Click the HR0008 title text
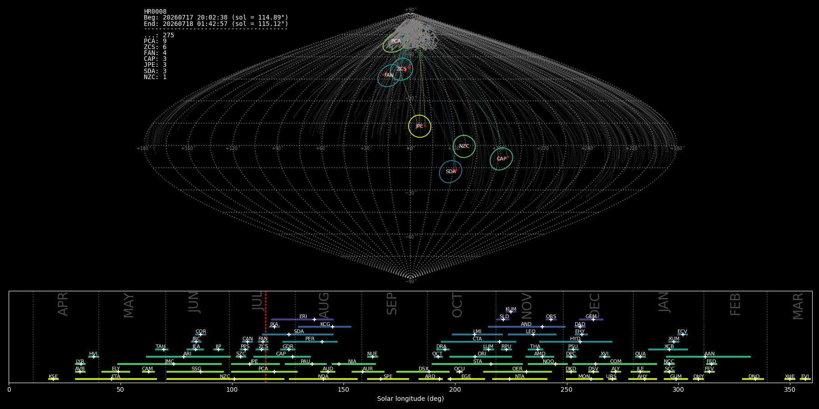Image resolution: width=819 pixels, height=409 pixels. (x=155, y=11)
